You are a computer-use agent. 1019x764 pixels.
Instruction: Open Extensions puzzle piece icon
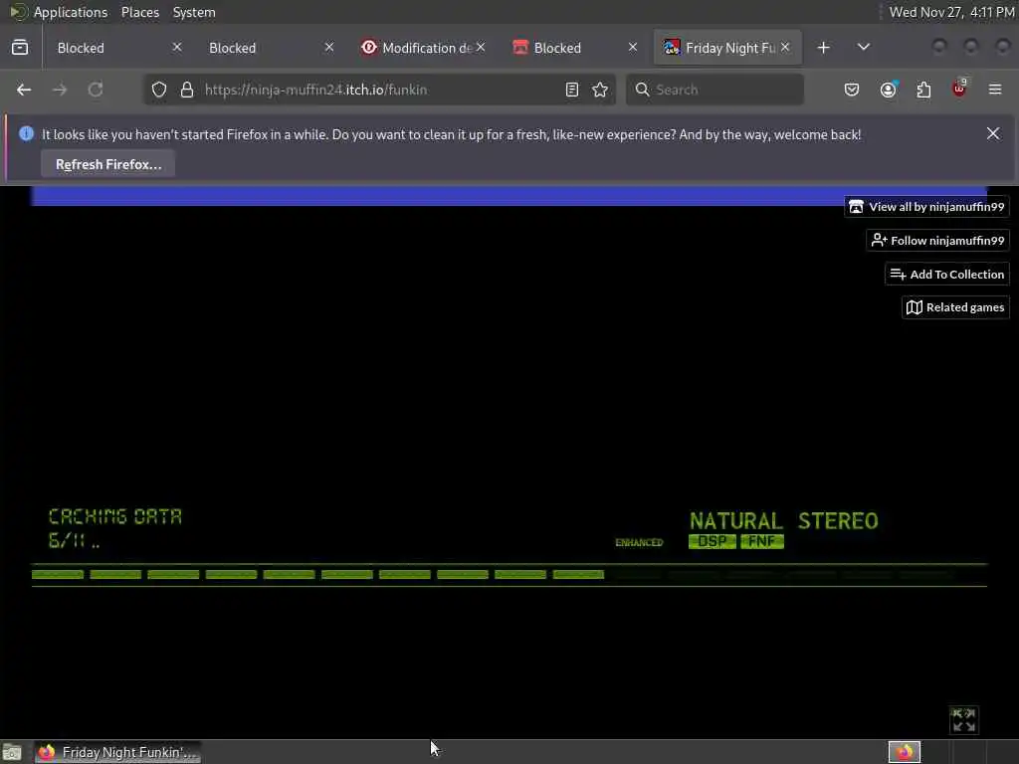923,90
